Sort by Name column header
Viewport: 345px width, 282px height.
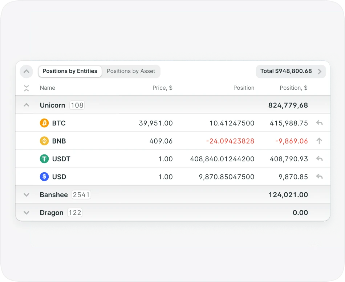click(x=48, y=88)
